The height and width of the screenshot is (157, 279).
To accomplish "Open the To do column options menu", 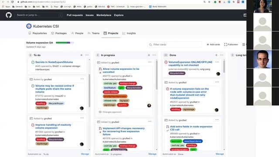I will coord(87,55).
